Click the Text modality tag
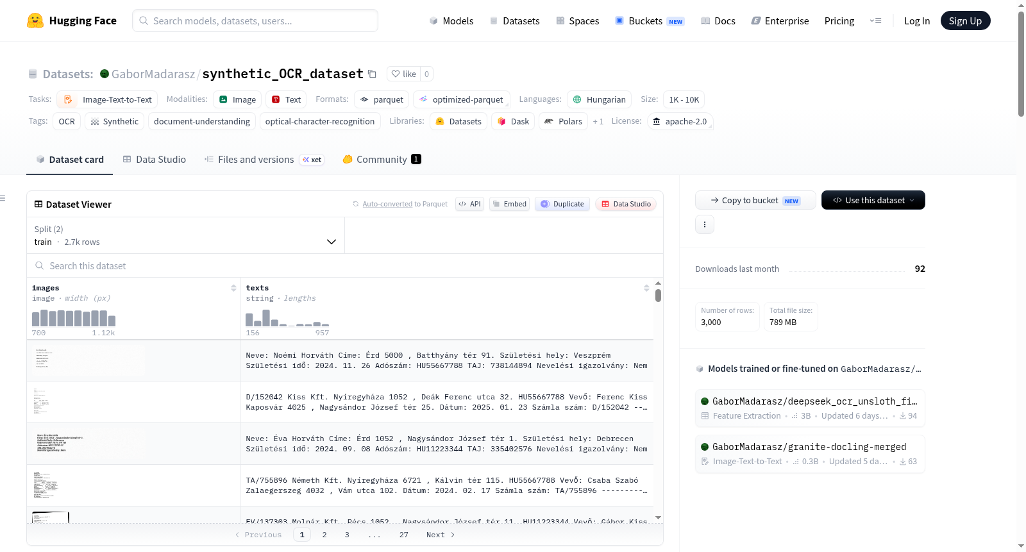 pyautogui.click(x=286, y=99)
